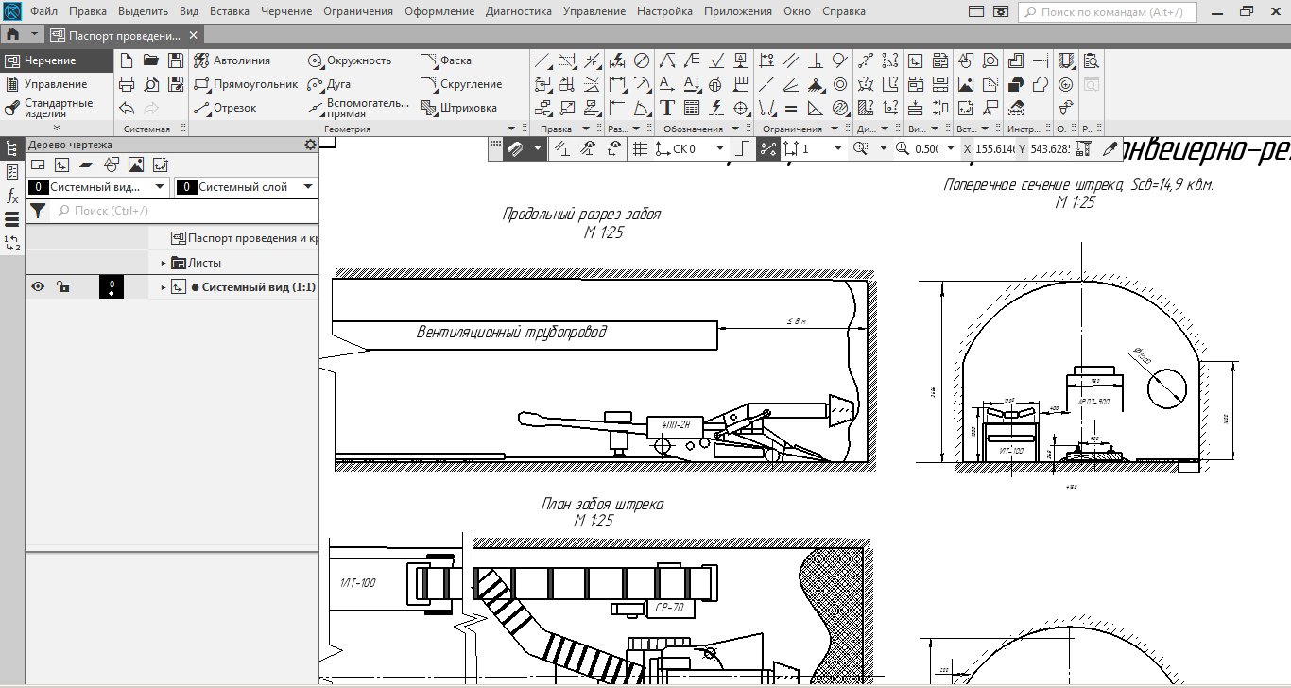Image resolution: width=1291 pixels, height=688 pixels.
Task: Click the filter icon in drawing tree
Action: tap(38, 211)
